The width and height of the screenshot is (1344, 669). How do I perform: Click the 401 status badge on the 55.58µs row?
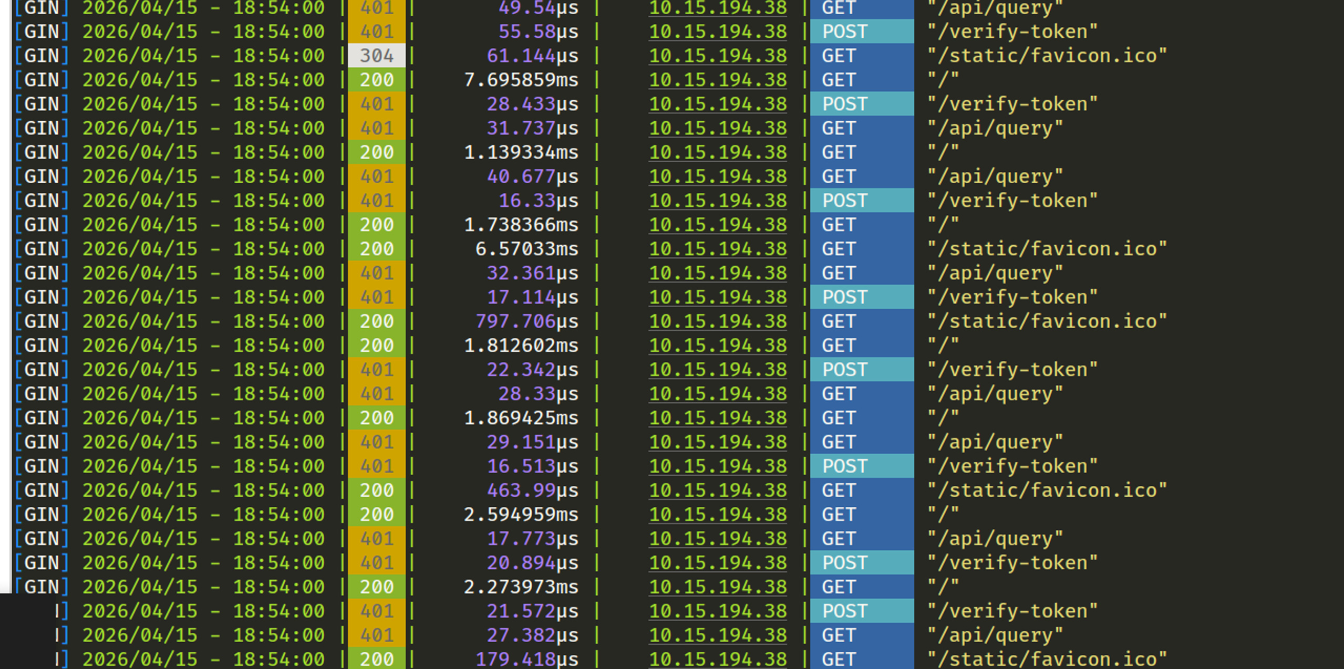pyautogui.click(x=377, y=32)
